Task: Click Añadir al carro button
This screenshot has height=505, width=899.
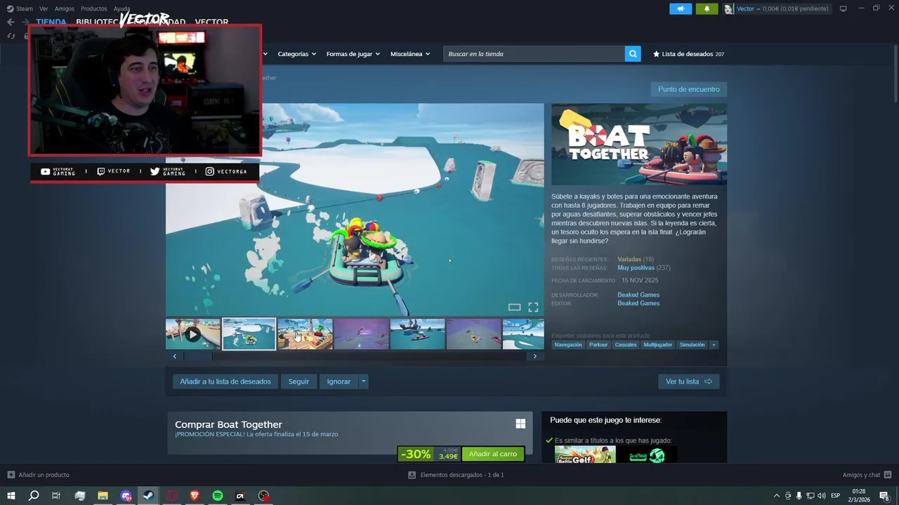Action: (x=493, y=454)
